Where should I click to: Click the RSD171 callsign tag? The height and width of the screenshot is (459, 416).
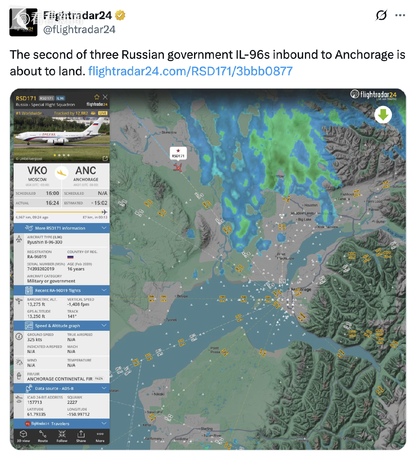[x=46, y=98]
